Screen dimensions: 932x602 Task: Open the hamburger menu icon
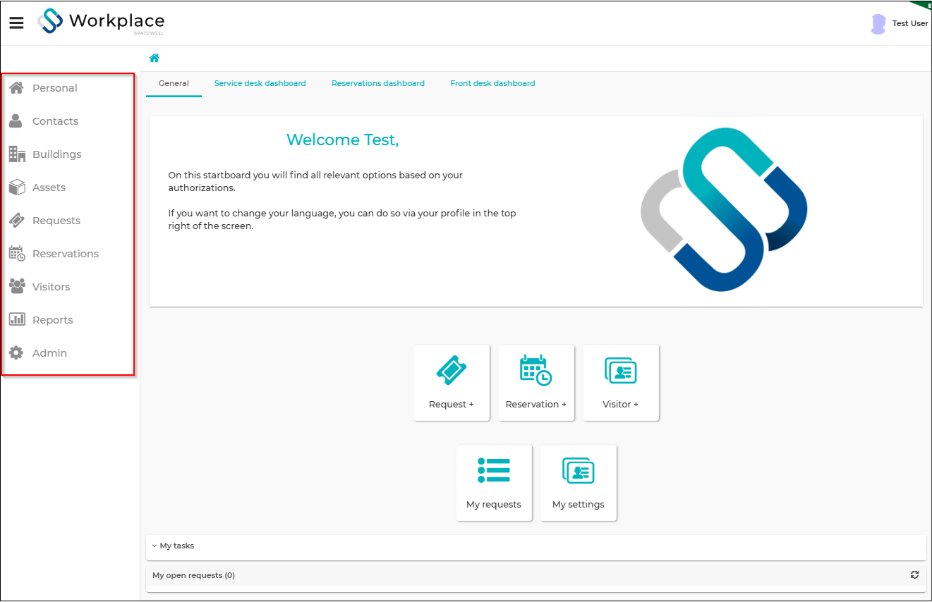(x=16, y=23)
